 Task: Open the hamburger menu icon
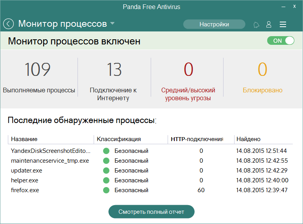[x=283, y=24]
